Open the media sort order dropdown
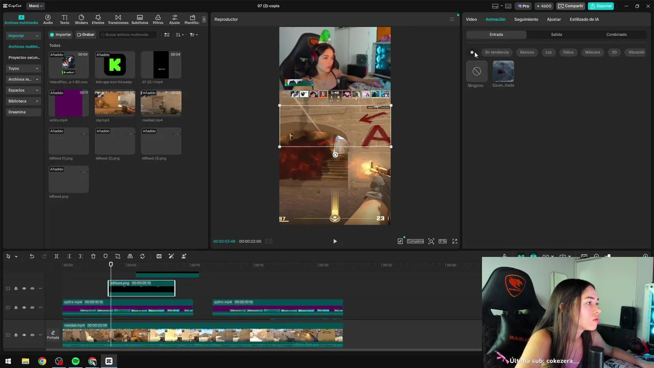Viewport: 654px width, 368px height. (x=179, y=35)
